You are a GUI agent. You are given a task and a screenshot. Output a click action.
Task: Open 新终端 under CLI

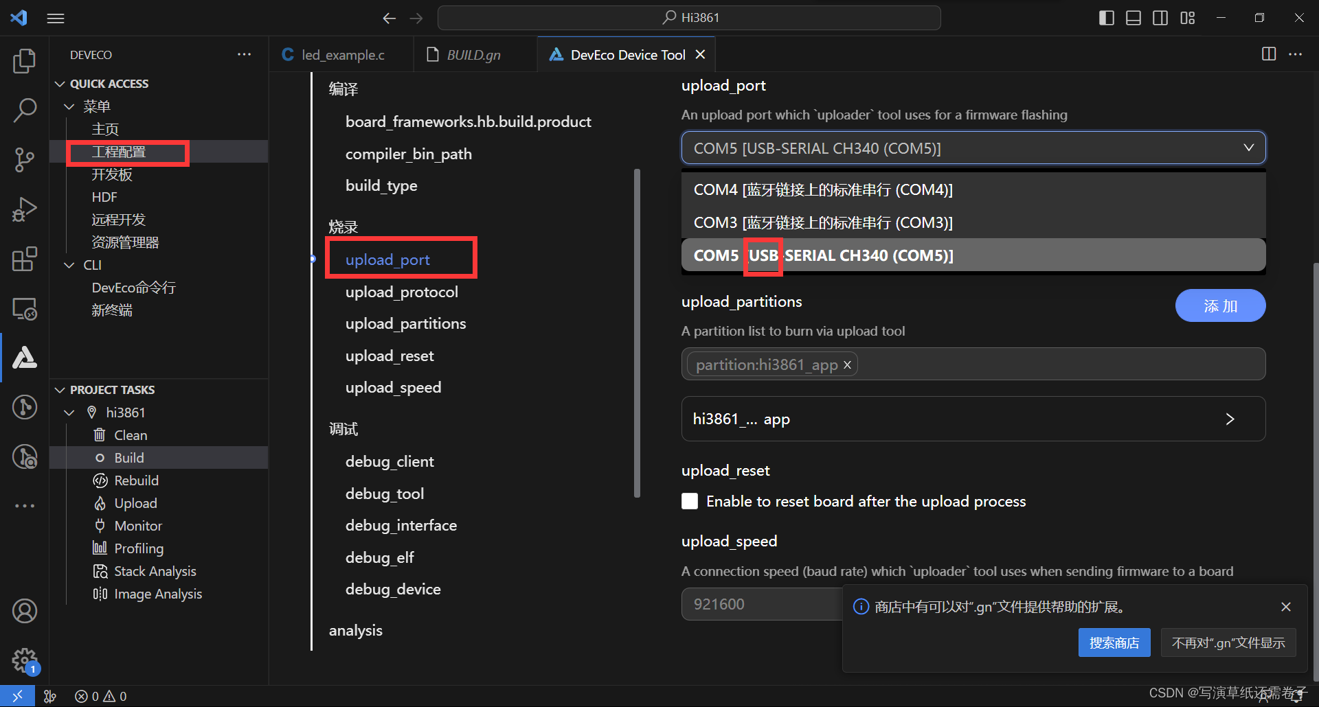click(x=112, y=310)
